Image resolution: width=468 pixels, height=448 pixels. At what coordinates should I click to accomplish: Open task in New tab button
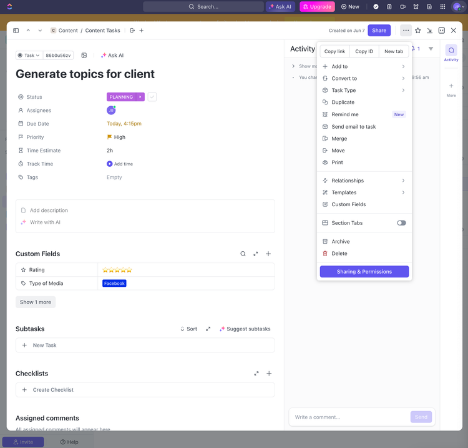(x=394, y=51)
